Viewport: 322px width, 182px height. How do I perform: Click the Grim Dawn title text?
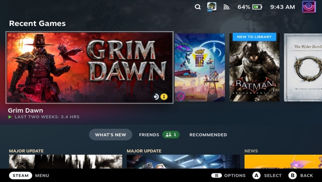[26, 110]
